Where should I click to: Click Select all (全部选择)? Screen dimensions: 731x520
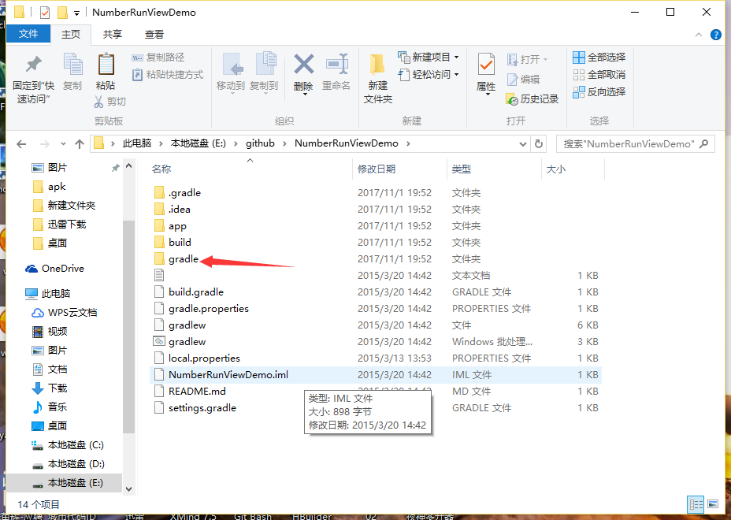599,58
